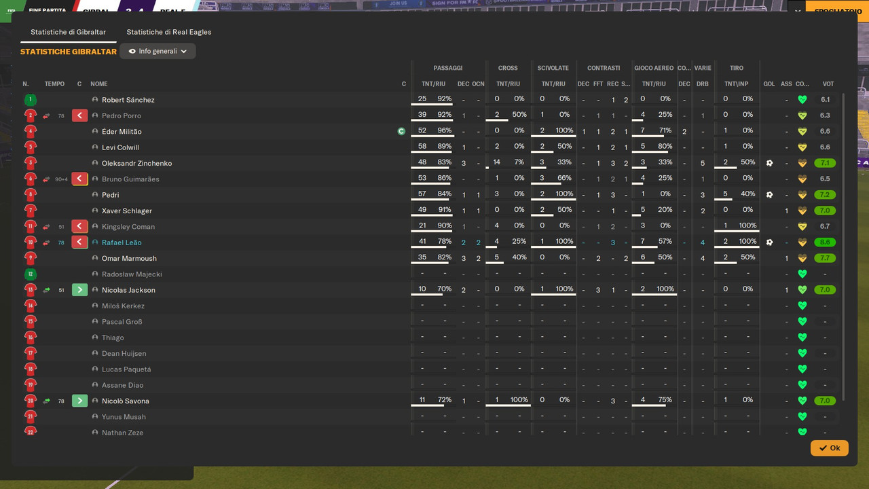Open Rafael Leão's player profile
The image size is (869, 489).
tap(122, 242)
